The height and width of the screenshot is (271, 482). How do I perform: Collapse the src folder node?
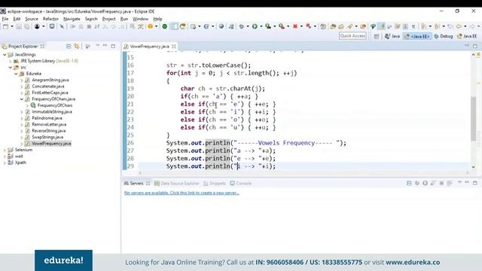tap(11, 67)
